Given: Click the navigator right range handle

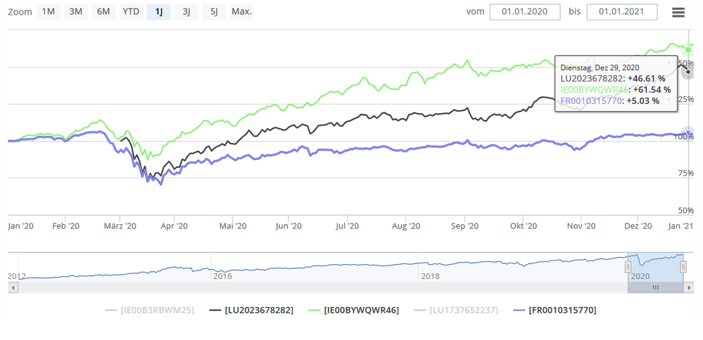Looking at the screenshot, I should 683,267.
